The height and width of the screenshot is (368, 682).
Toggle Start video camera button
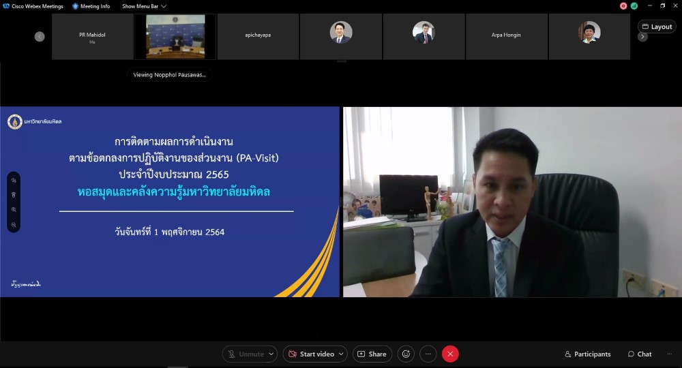click(x=312, y=354)
